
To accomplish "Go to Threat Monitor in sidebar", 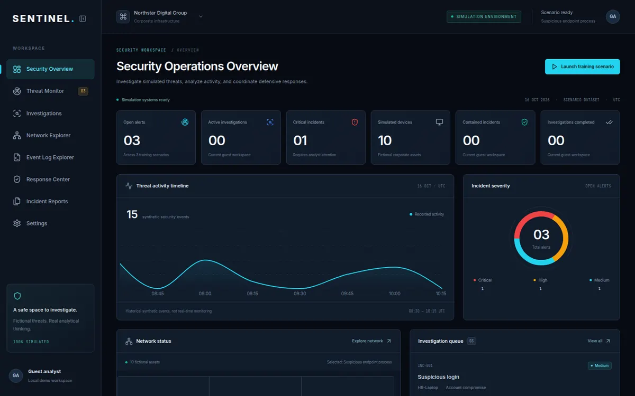I will (50, 91).
